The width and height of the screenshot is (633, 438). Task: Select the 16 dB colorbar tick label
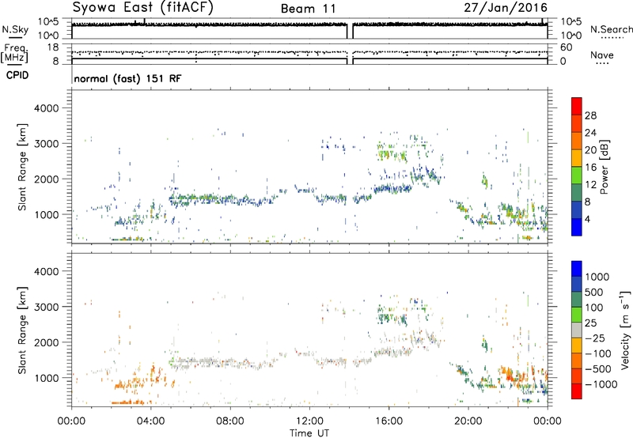point(590,168)
